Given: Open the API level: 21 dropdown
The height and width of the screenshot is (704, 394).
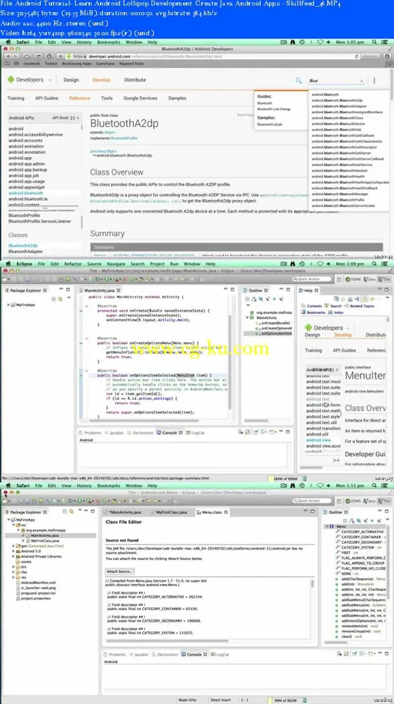Looking at the screenshot, I should [x=65, y=118].
